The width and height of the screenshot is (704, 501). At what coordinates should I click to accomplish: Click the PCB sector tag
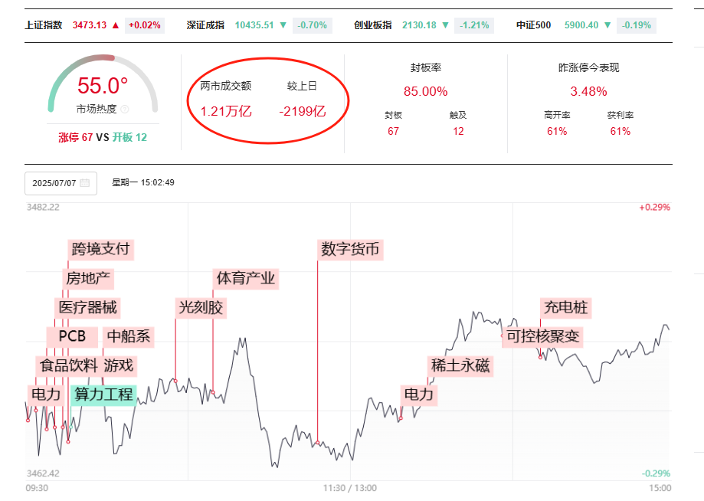tap(72, 336)
